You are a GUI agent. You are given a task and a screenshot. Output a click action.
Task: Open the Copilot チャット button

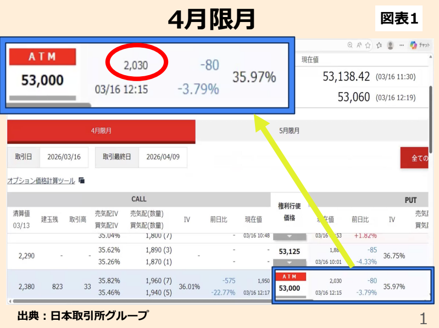pyautogui.click(x=420, y=46)
